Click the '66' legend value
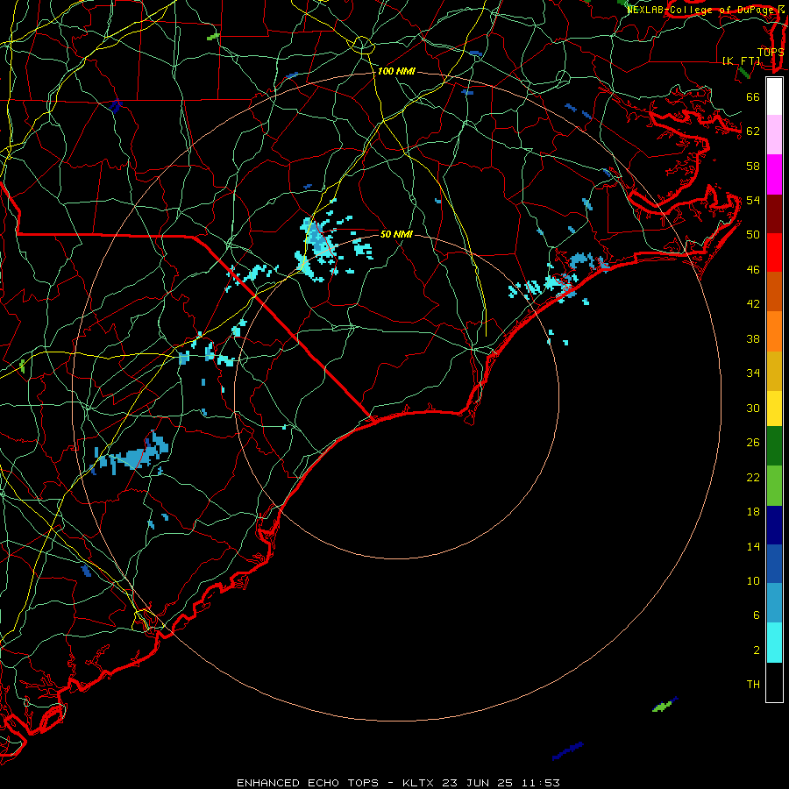Screen dimensions: 789x789 pos(753,96)
